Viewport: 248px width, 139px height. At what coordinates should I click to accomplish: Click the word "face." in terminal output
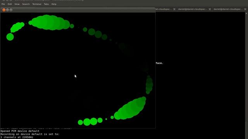[159, 63]
